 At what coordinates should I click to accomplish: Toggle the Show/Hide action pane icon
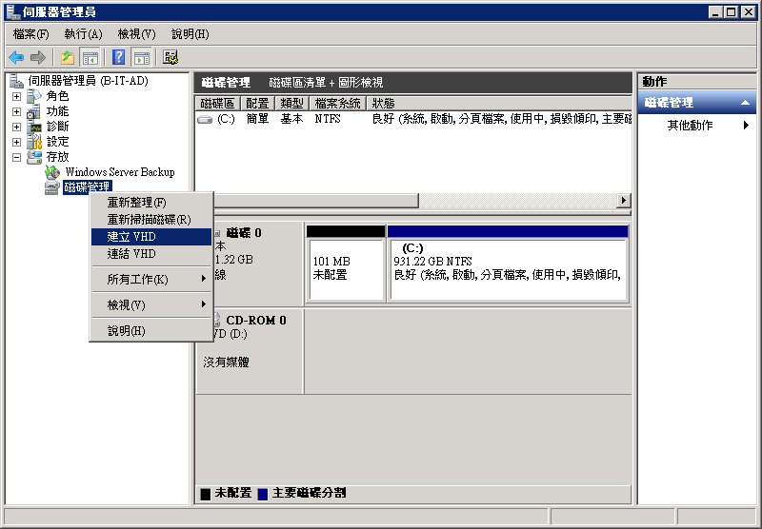tap(141, 58)
